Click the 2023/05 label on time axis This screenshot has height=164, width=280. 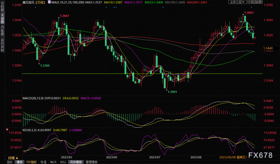tap(66, 157)
